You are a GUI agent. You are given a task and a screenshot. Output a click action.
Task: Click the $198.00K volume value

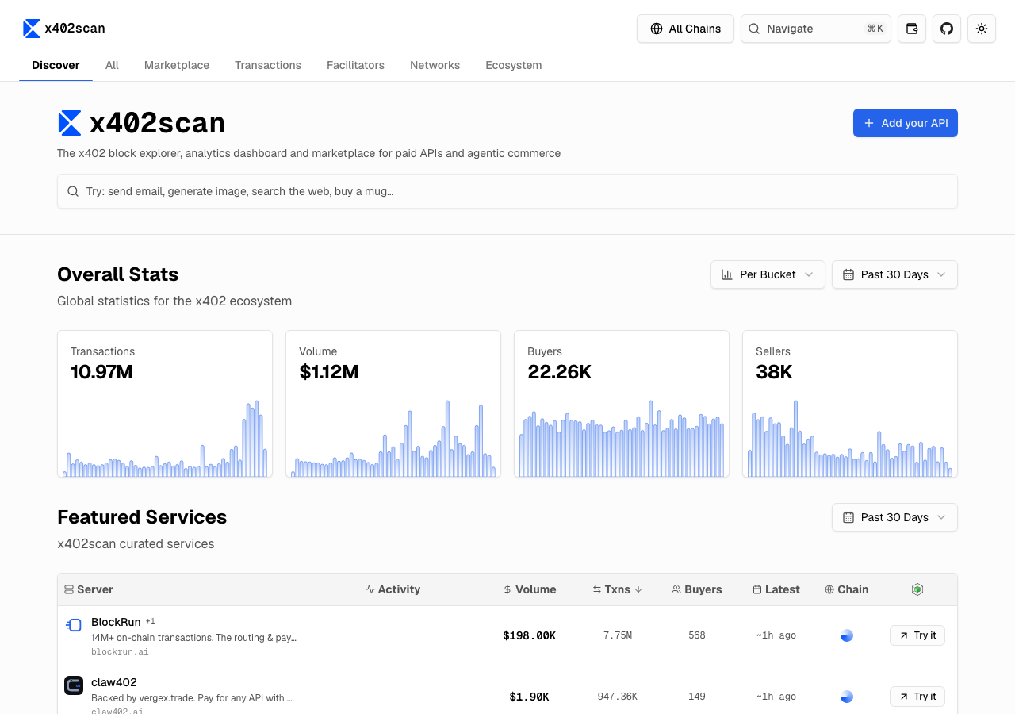click(529, 635)
